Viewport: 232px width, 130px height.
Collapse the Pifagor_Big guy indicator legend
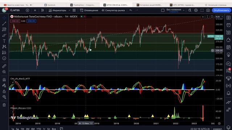coord(13,112)
